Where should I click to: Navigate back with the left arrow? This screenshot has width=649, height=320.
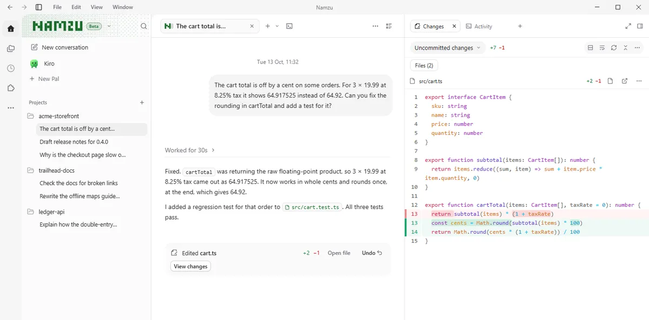point(10,7)
